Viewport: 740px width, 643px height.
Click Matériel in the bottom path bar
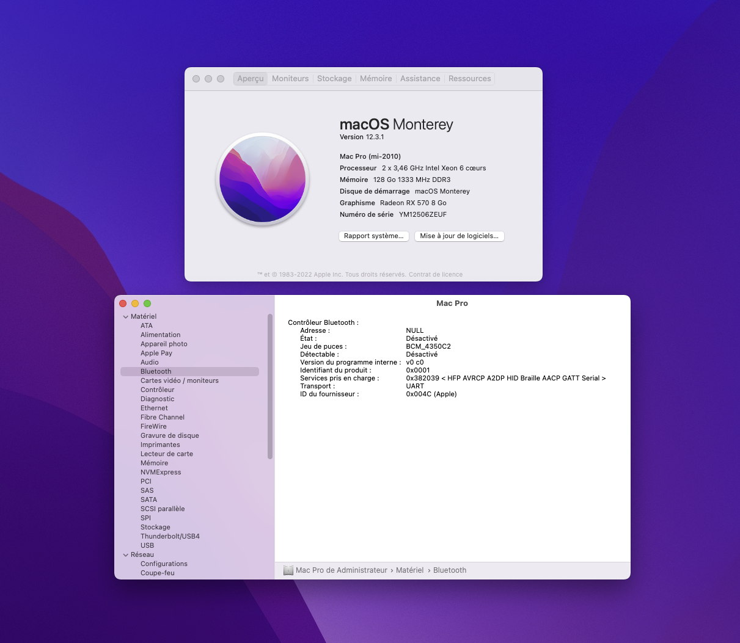point(409,570)
